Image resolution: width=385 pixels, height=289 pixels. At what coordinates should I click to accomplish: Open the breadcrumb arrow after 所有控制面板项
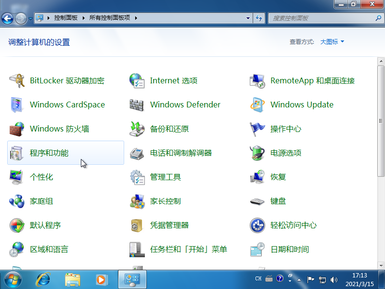coord(137,18)
